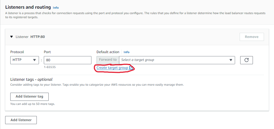The image size is (274, 129).
Task: Click into the Port 80 input field
Action: click(x=67, y=60)
